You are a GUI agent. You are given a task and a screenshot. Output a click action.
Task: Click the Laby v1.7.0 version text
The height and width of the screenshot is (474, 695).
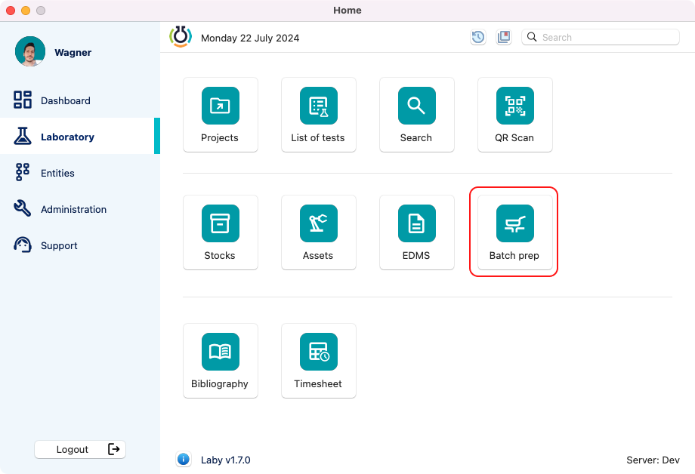pyautogui.click(x=226, y=460)
